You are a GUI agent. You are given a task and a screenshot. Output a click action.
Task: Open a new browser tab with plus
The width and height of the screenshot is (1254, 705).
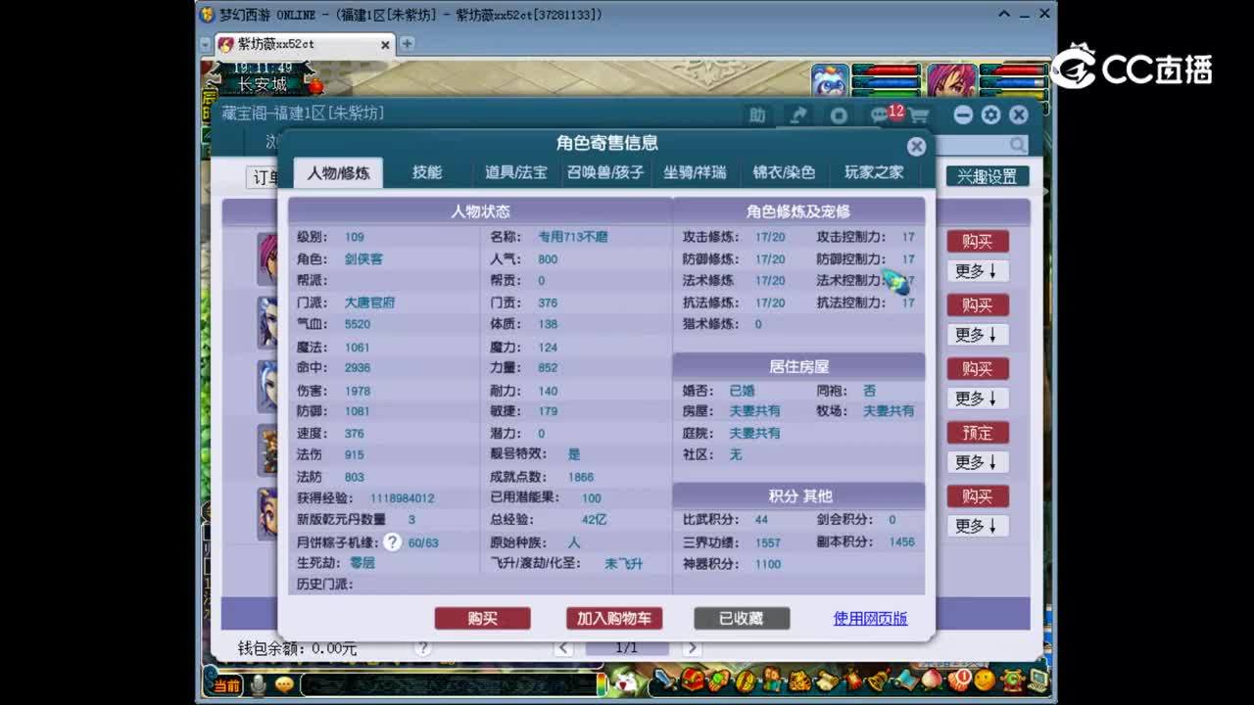coord(407,44)
